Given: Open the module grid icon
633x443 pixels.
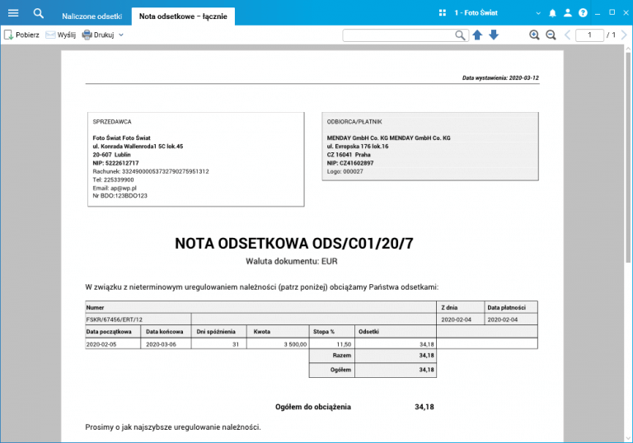Looking at the screenshot, I should pyautogui.click(x=443, y=13).
